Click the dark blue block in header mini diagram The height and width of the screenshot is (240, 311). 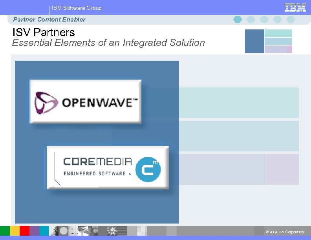[x=254, y=42]
